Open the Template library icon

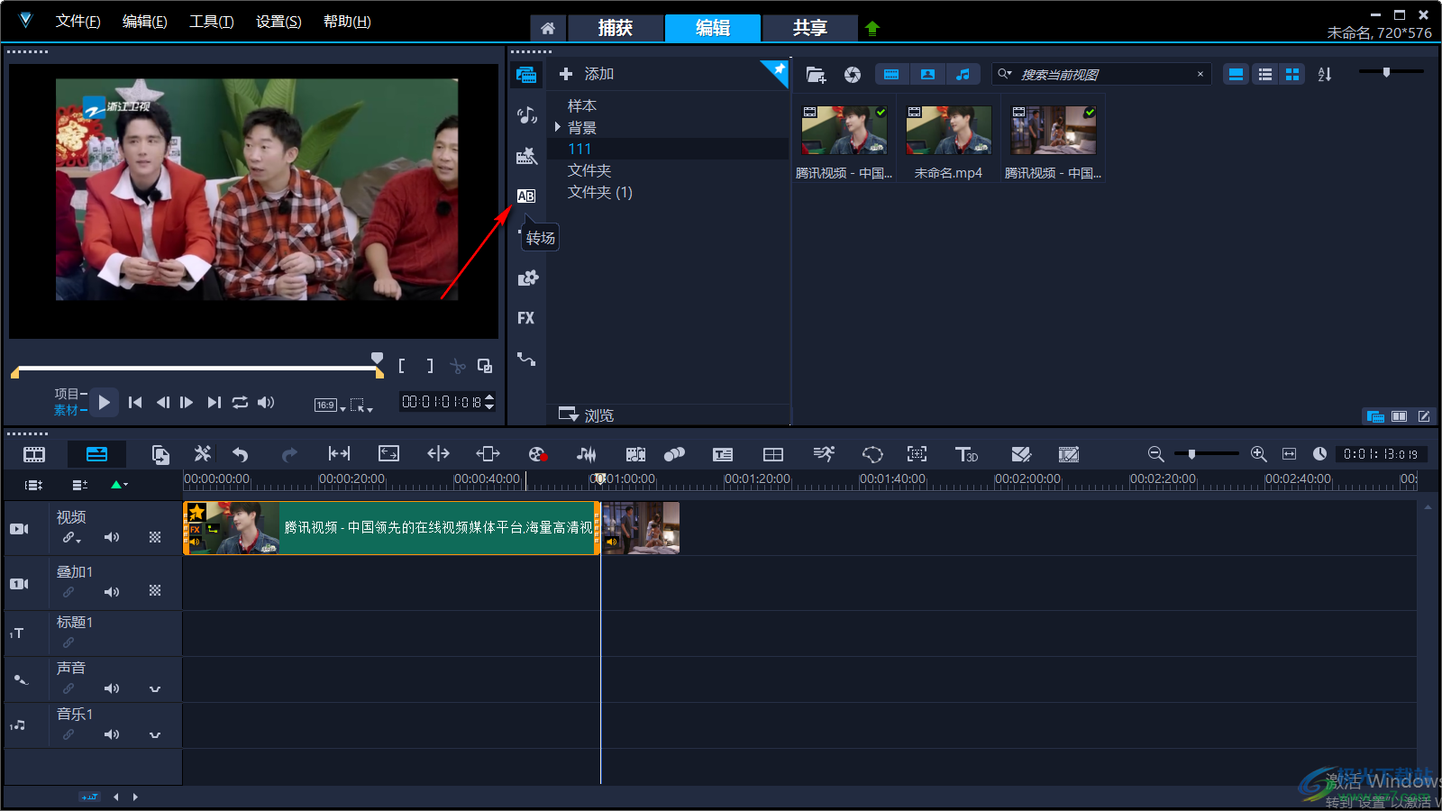(x=526, y=156)
